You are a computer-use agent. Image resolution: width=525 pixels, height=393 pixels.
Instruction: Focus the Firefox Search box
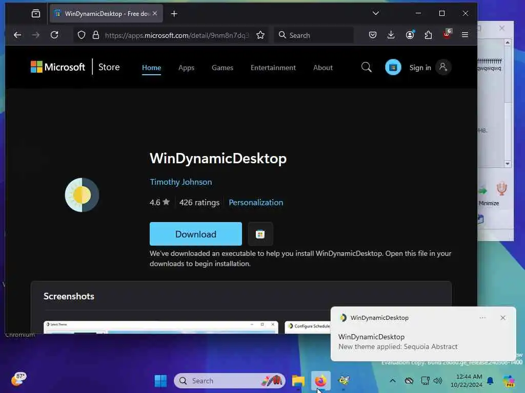(314, 35)
